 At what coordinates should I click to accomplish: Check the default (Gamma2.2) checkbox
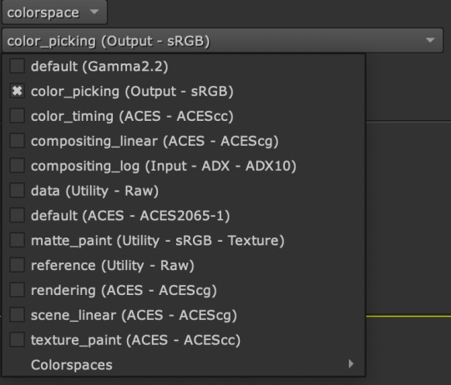(x=17, y=66)
